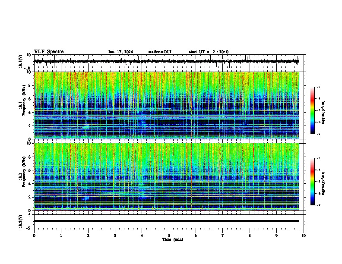Screen dimensions: 342x264
Task: Click the ch.2 faint emission patch near 2 minutes
Action: [x=86, y=198]
